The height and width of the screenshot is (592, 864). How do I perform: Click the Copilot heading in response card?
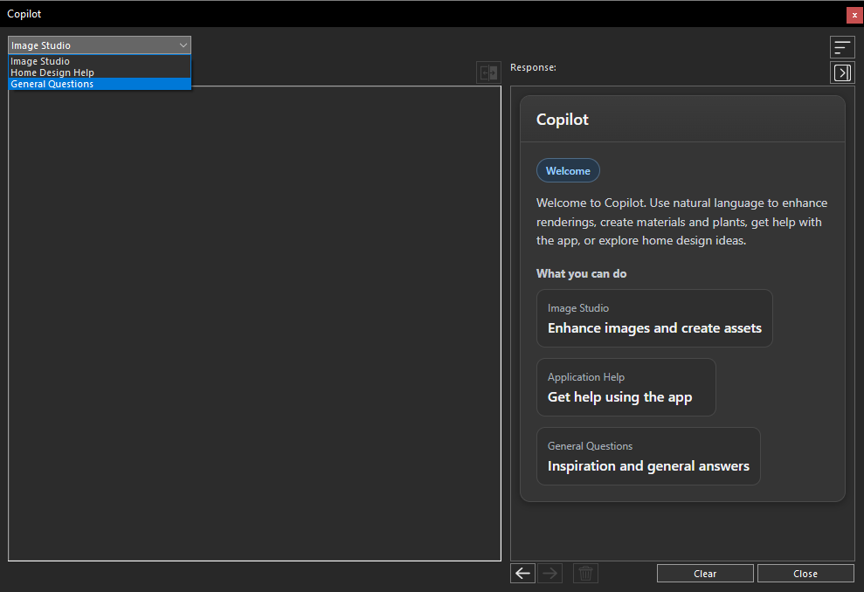562,120
